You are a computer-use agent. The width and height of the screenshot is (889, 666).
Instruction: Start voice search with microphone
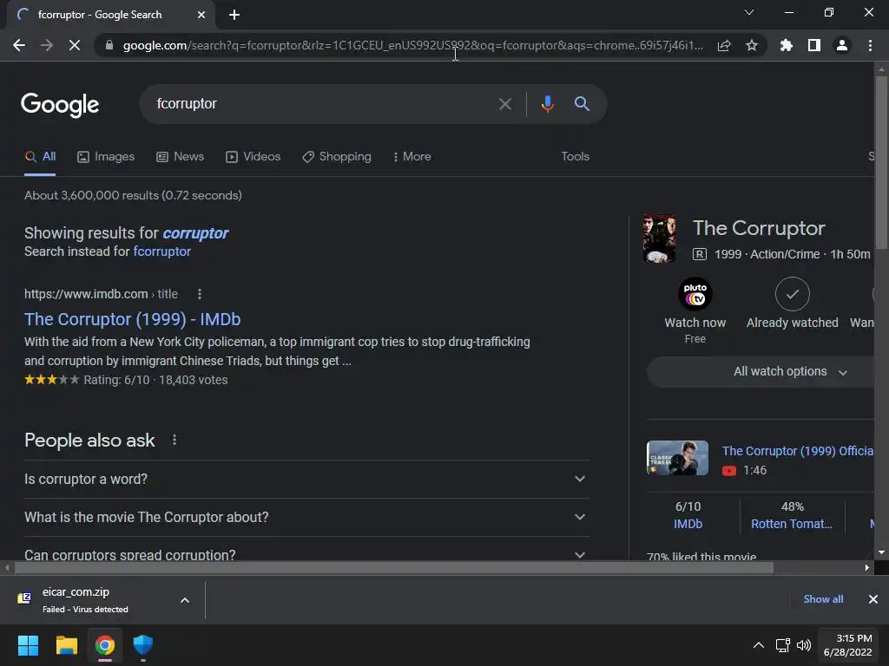click(547, 104)
